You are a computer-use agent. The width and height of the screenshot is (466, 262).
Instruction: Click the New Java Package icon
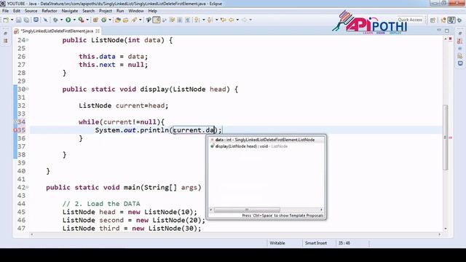[95, 20]
